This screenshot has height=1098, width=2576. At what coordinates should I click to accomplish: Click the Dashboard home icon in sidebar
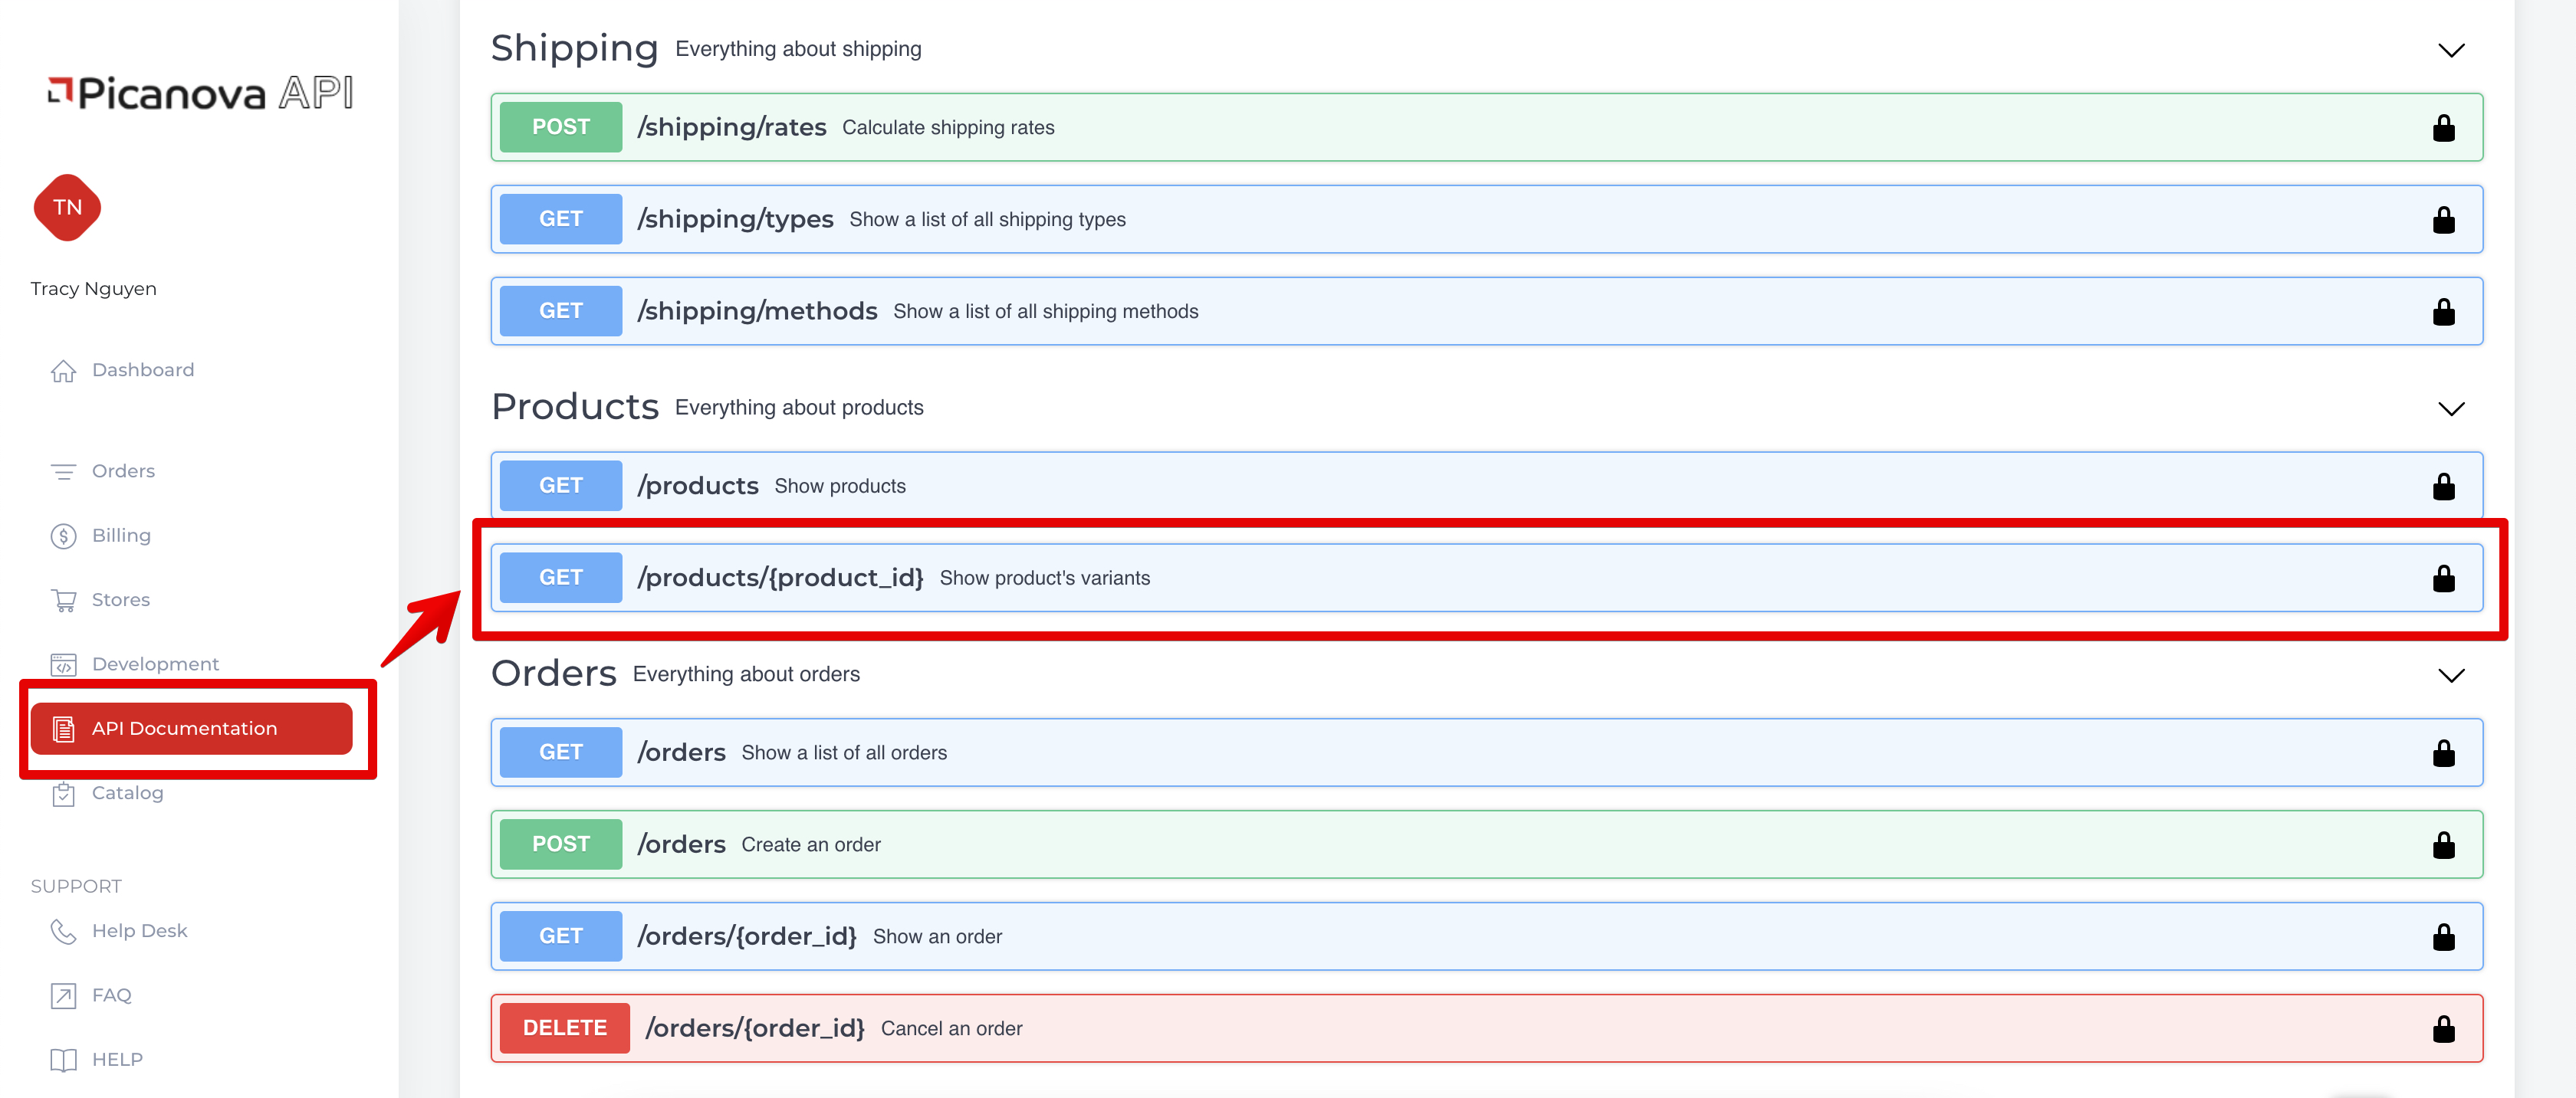(x=63, y=371)
